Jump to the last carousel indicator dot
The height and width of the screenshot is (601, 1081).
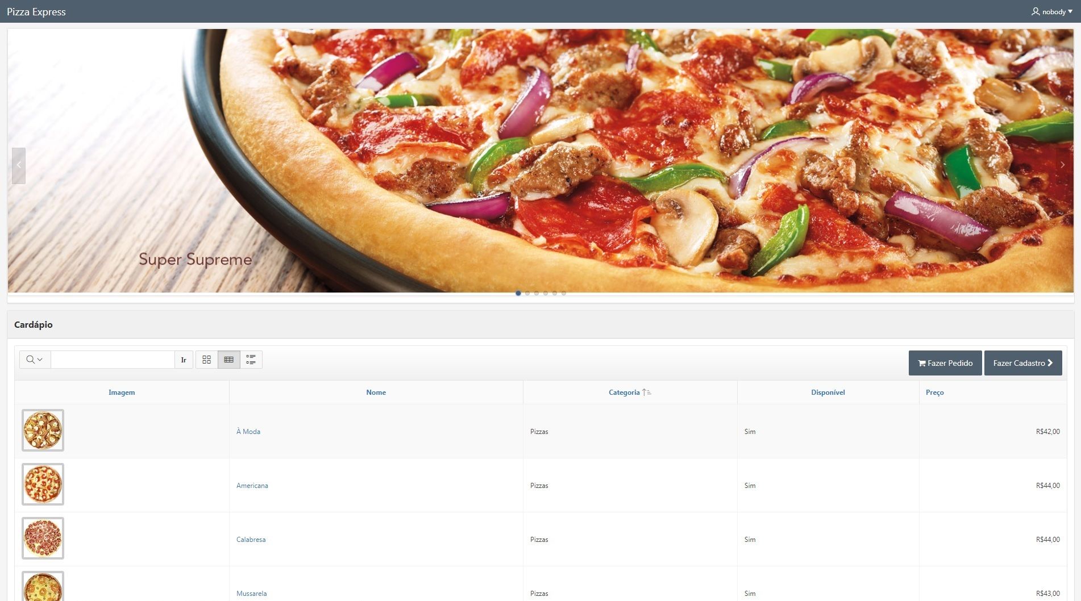[564, 293]
